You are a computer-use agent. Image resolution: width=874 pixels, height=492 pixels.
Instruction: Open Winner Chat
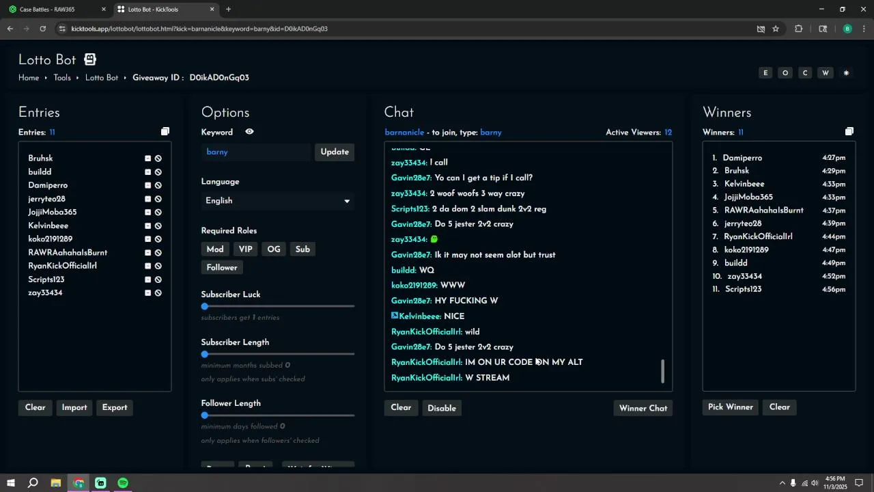click(643, 409)
